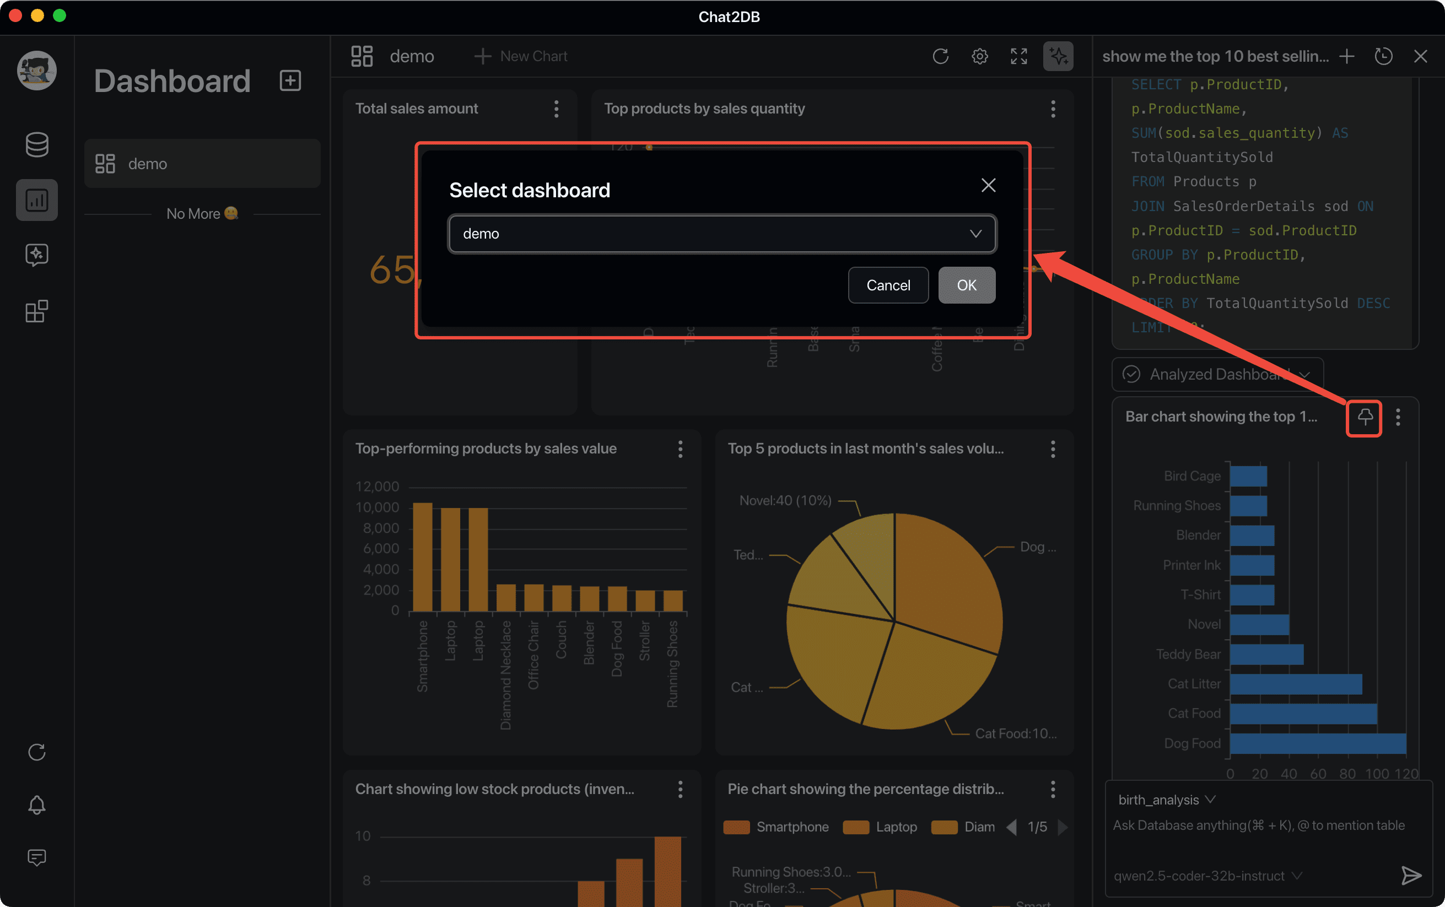Click the 'Bar chart showing the top 1...' title
Image resolution: width=1445 pixels, height=907 pixels.
pos(1221,417)
